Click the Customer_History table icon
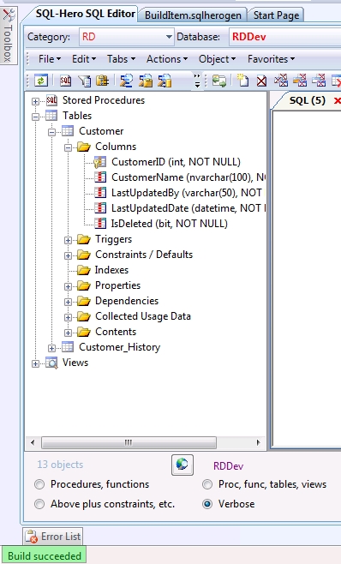 pos(68,347)
